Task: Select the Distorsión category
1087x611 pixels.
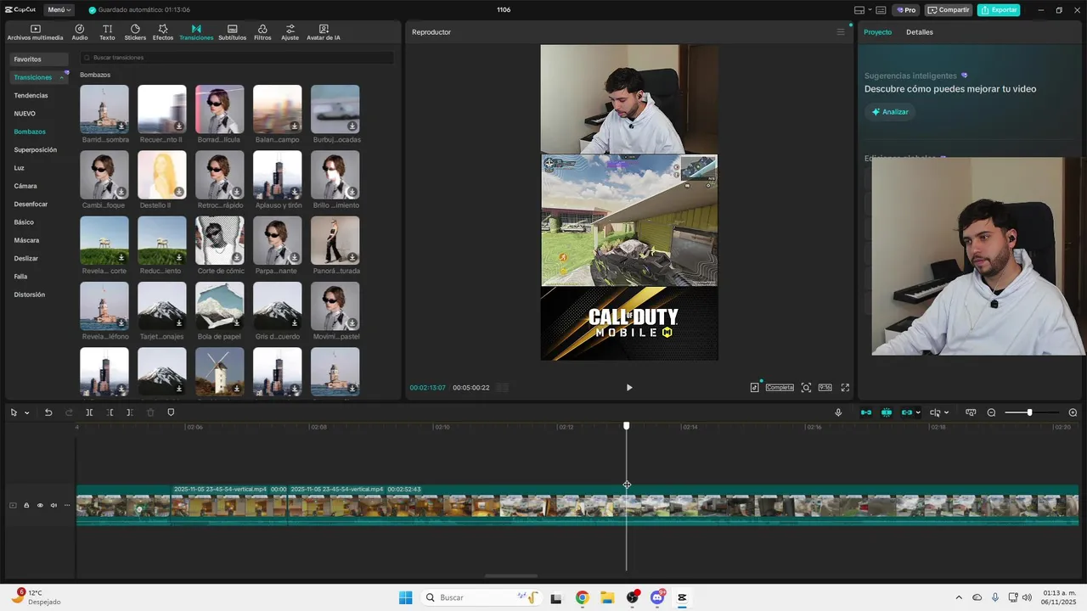Action: tap(30, 294)
